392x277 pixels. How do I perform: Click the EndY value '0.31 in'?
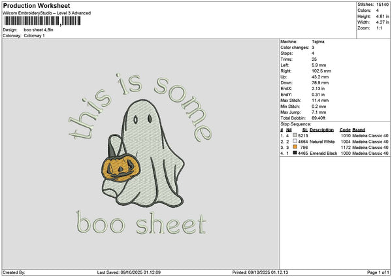318,95
